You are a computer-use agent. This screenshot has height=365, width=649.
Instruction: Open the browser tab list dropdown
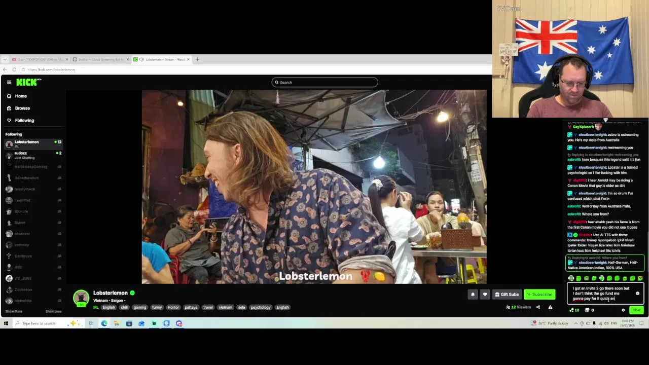[x=5, y=59]
